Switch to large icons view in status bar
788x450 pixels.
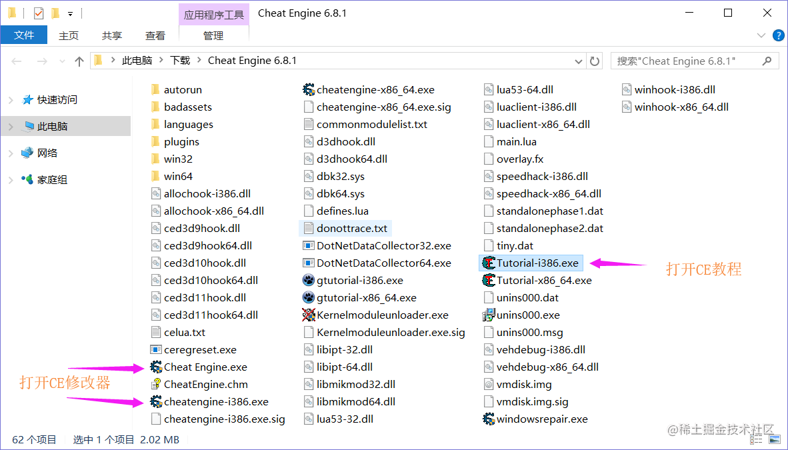(775, 440)
